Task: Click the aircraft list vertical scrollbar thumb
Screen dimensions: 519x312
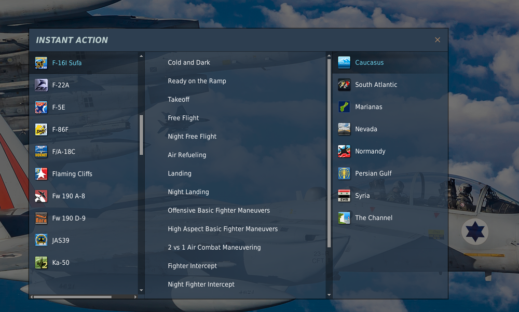Action: pyautogui.click(x=141, y=135)
